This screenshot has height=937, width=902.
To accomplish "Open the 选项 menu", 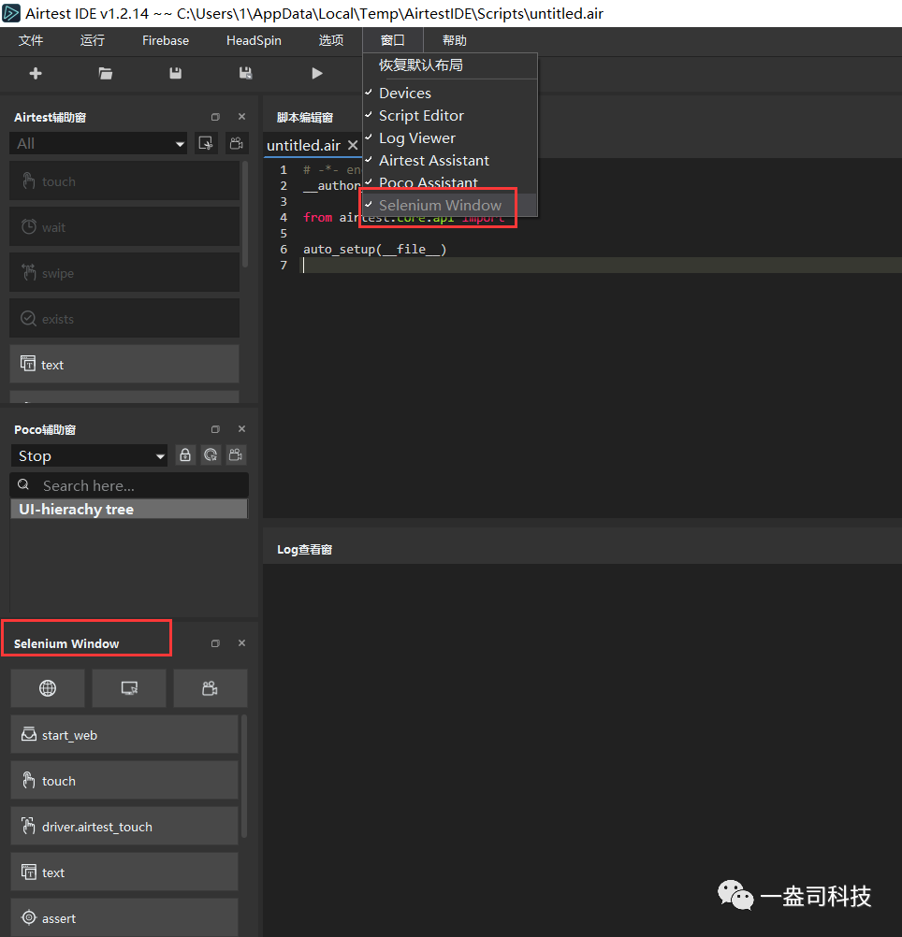I will (x=330, y=40).
